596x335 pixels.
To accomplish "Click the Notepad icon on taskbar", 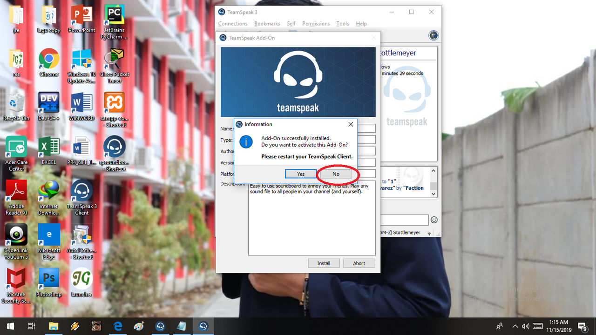I will click(182, 326).
